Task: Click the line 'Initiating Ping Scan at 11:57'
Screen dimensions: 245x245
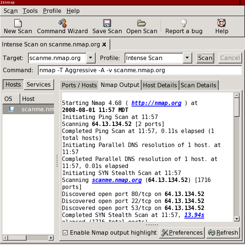Action: click(110, 117)
